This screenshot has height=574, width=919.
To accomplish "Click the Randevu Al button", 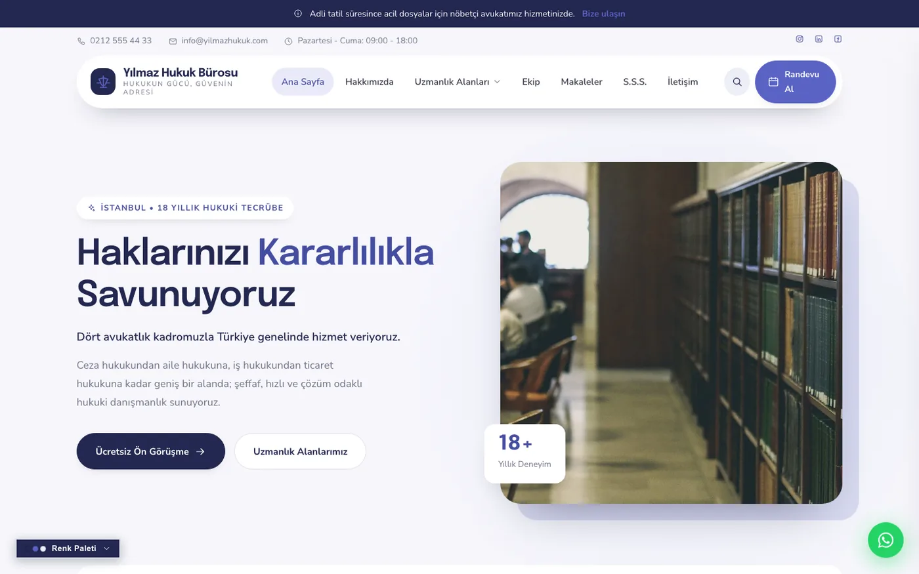I will [795, 82].
